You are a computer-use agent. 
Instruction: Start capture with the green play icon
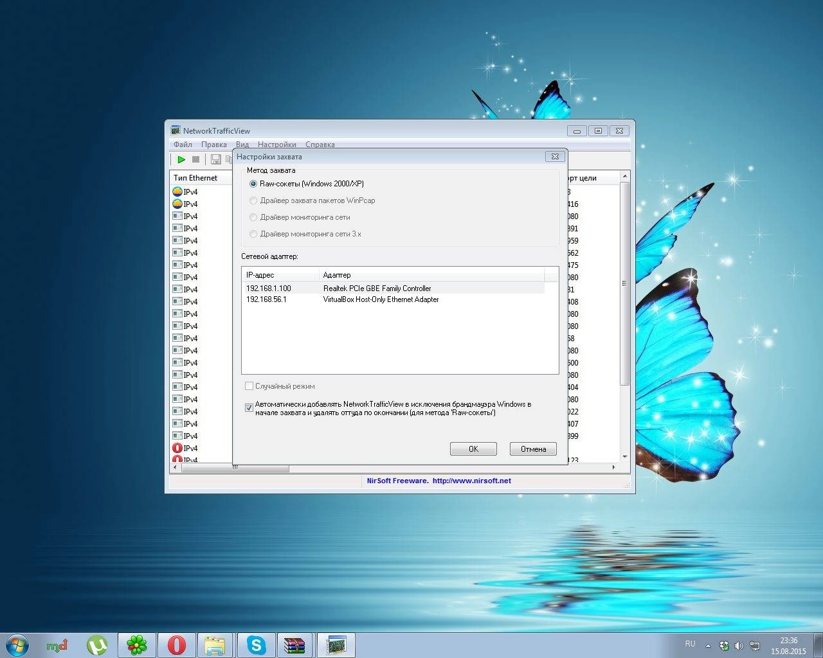coord(181,159)
